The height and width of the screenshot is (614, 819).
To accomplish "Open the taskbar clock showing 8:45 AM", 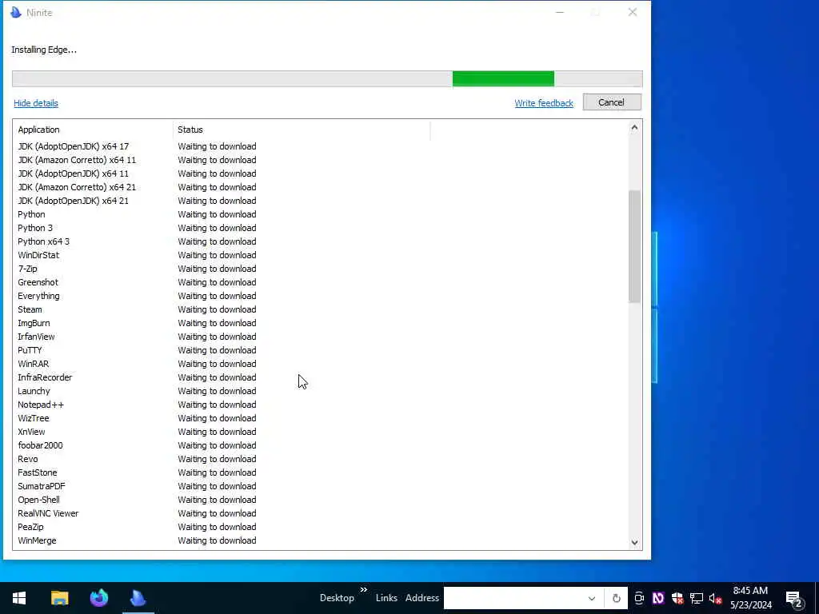I will pyautogui.click(x=750, y=598).
